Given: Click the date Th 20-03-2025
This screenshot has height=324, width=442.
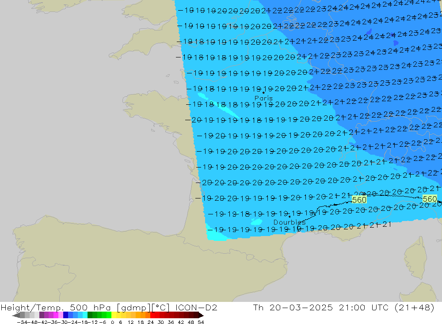Looking at the screenshot, I should pos(293,307).
